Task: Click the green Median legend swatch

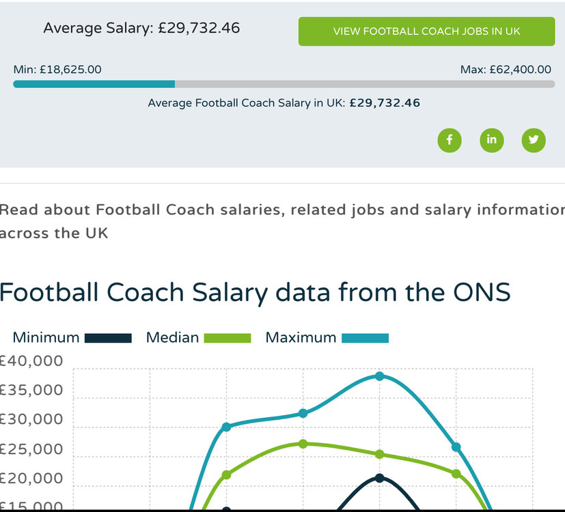Action: point(228,338)
